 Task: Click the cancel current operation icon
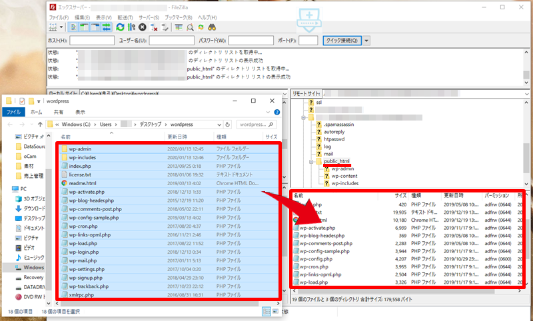click(x=143, y=27)
